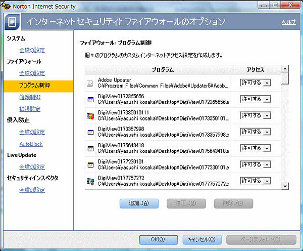Click キャンセル(C) button

pyautogui.click(x=202, y=240)
